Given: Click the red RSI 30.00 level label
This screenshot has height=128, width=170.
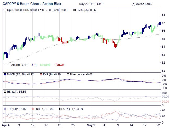Looking at the screenshot, I should [x=165, y=102].
